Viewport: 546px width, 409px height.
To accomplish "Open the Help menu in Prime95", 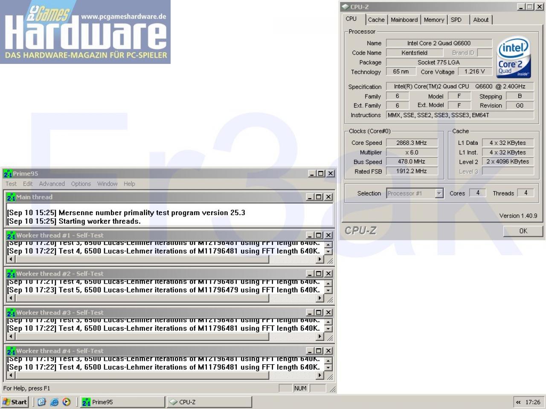I will 129,184.
